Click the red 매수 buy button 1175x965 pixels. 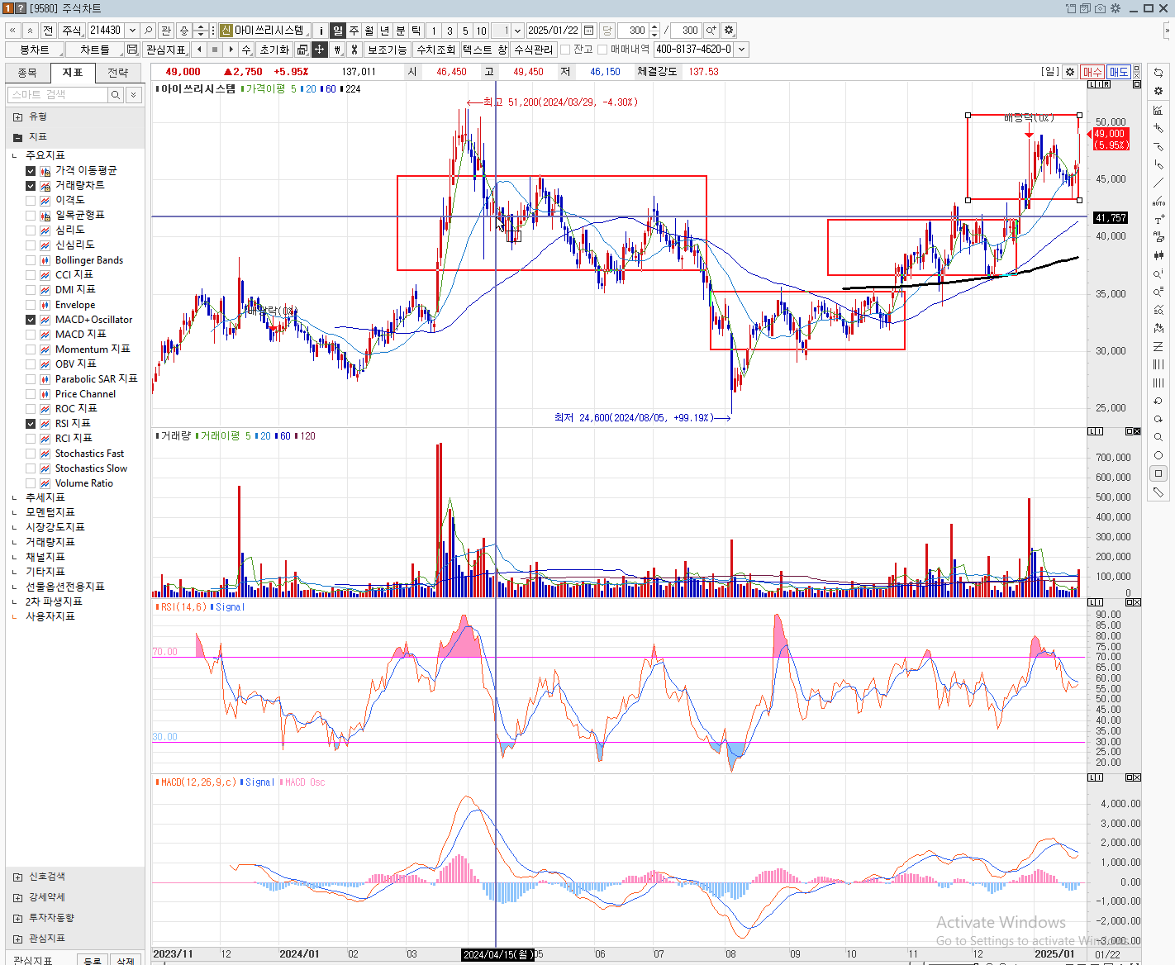click(1092, 72)
